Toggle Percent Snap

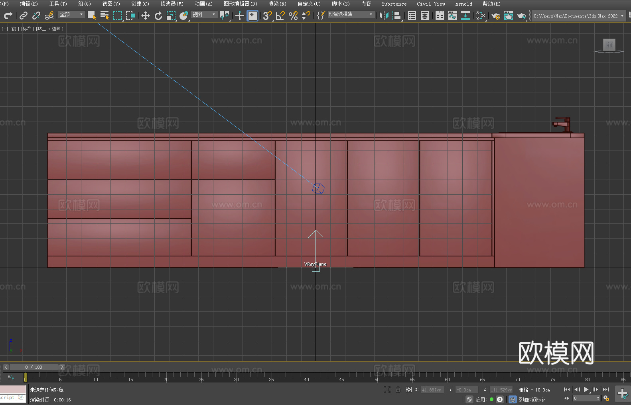pos(293,16)
